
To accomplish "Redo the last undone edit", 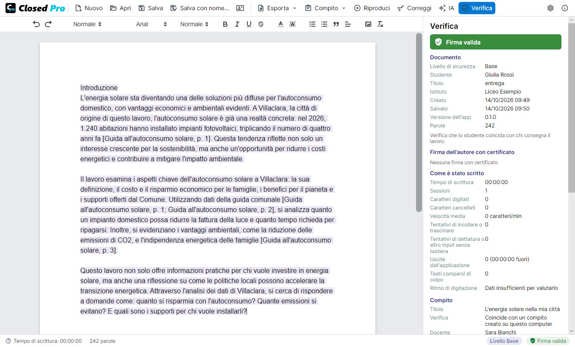I will point(48,24).
